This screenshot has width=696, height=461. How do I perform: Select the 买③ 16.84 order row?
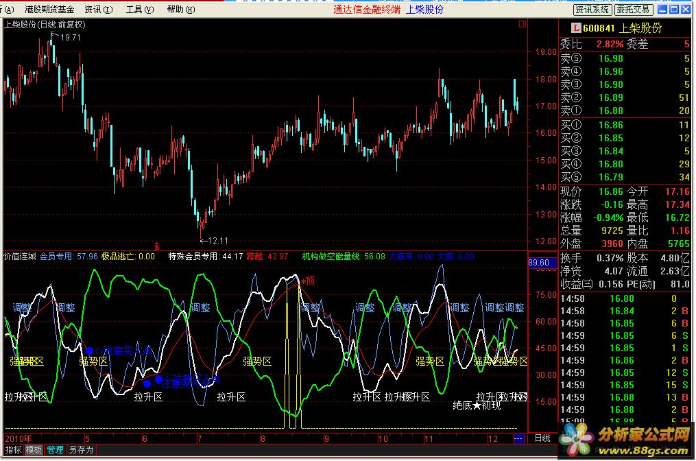coord(625,151)
